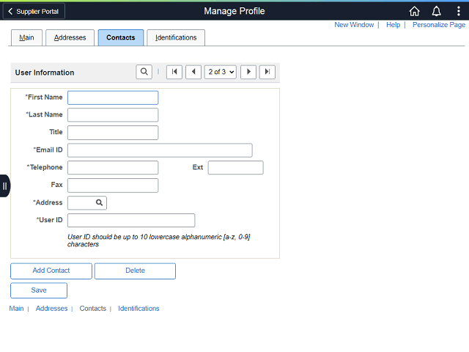Open the Identifications tab
The width and height of the screenshot is (469, 352).
(176, 37)
